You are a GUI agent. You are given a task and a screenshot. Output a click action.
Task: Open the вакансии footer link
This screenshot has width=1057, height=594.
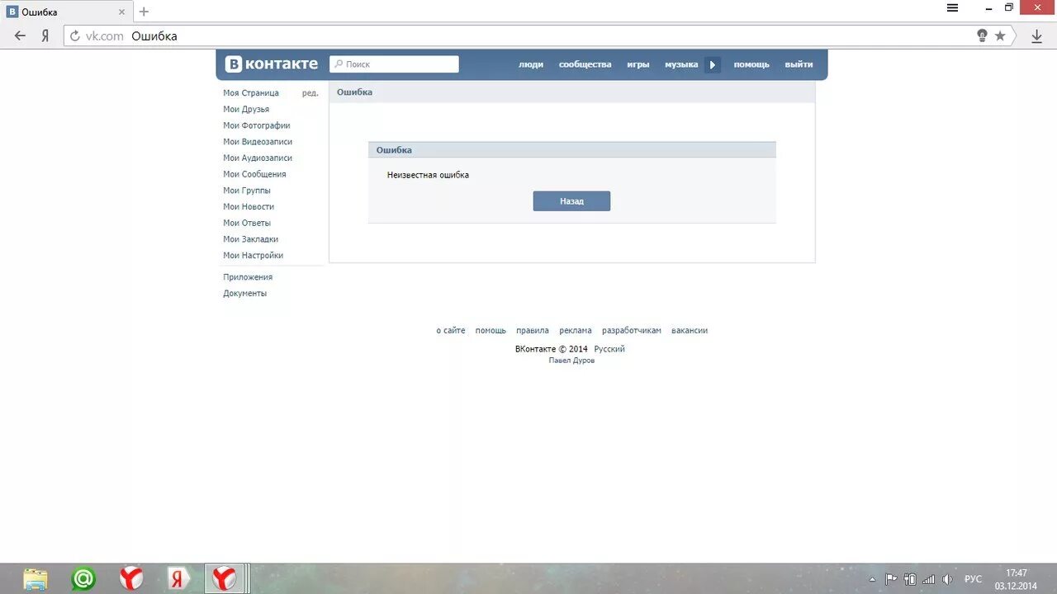pos(690,331)
